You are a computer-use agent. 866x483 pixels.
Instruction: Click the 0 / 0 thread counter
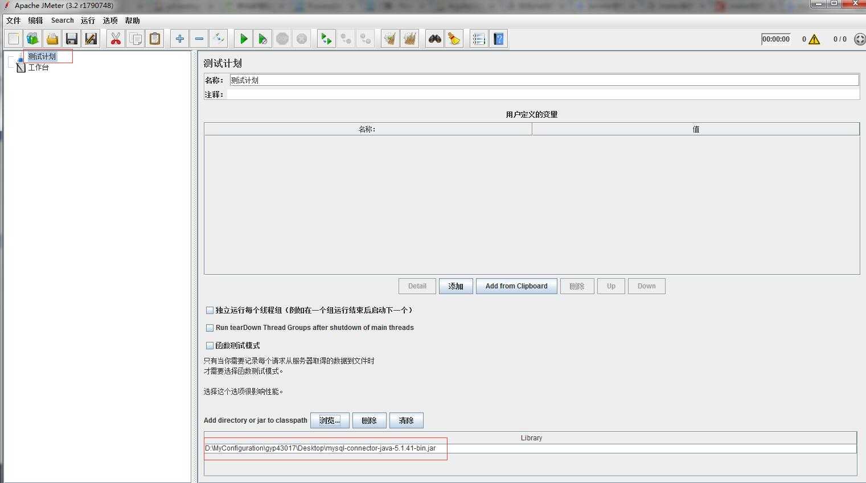pyautogui.click(x=840, y=39)
